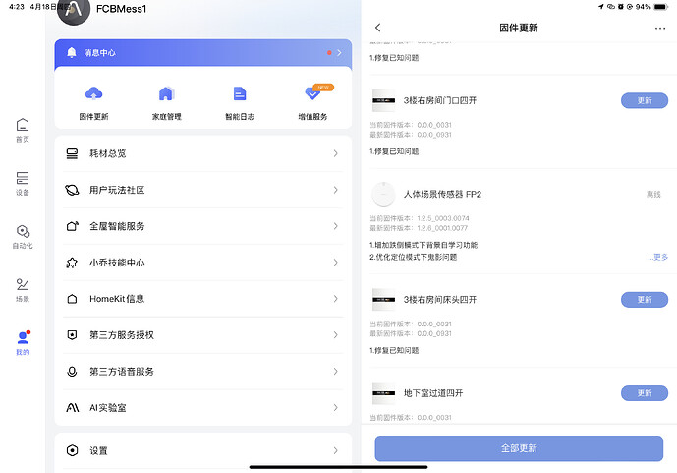677x473 pixels.
Task: Open 设置 via its chevron
Action: pos(335,450)
